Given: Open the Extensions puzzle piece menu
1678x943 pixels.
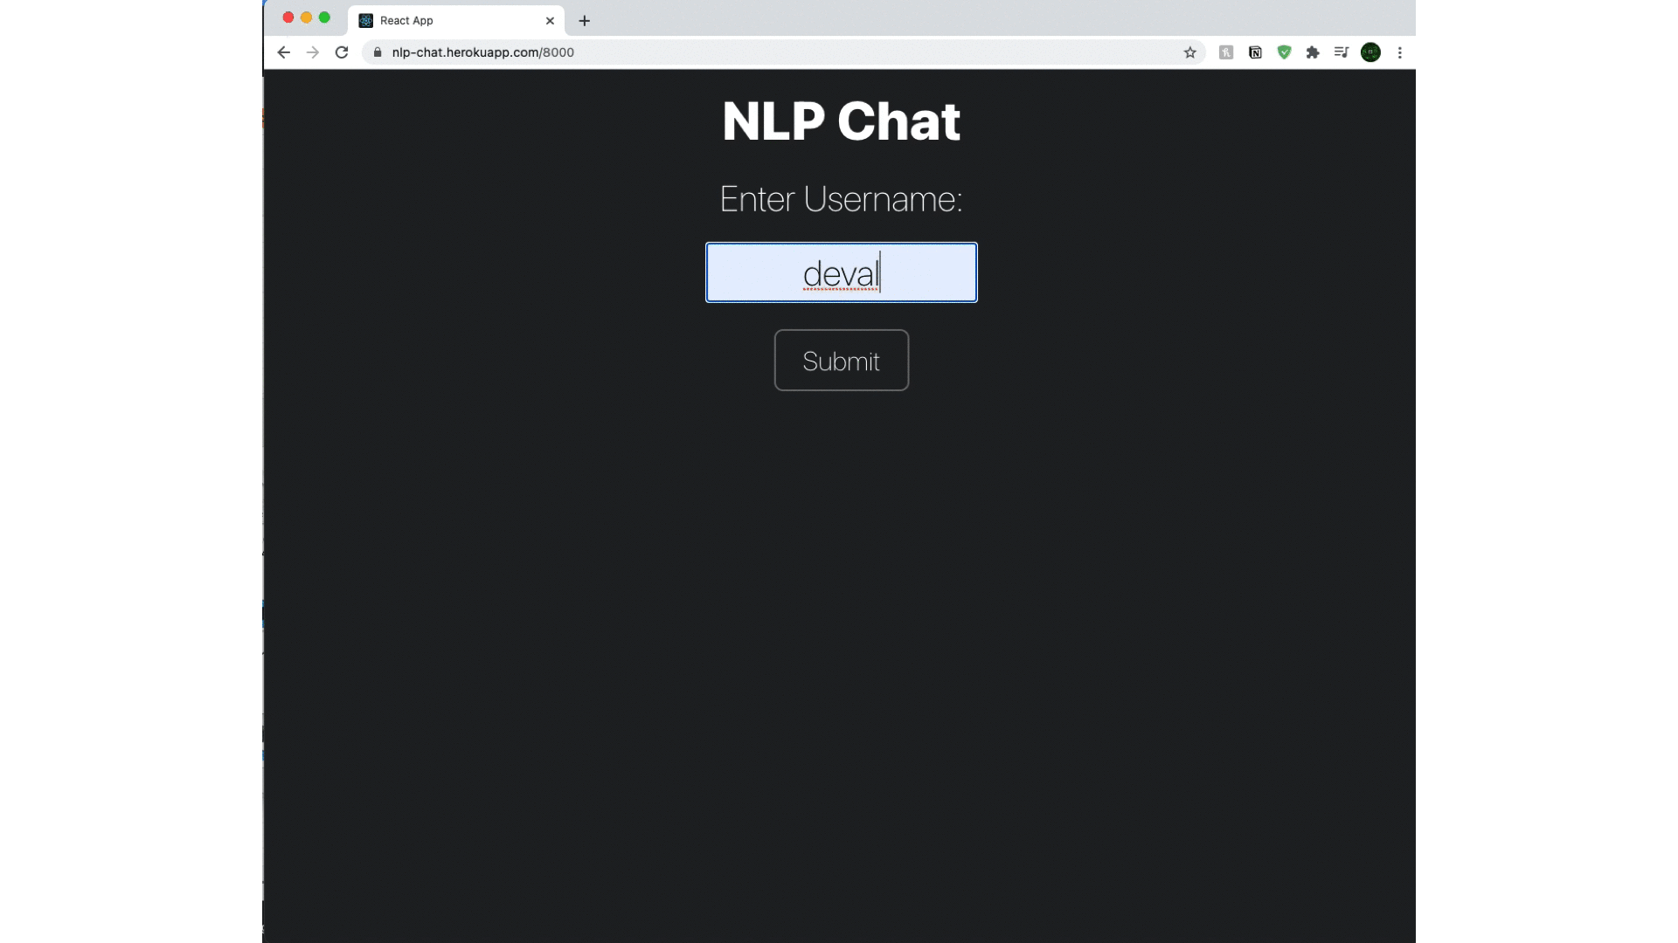Looking at the screenshot, I should pos(1313,52).
